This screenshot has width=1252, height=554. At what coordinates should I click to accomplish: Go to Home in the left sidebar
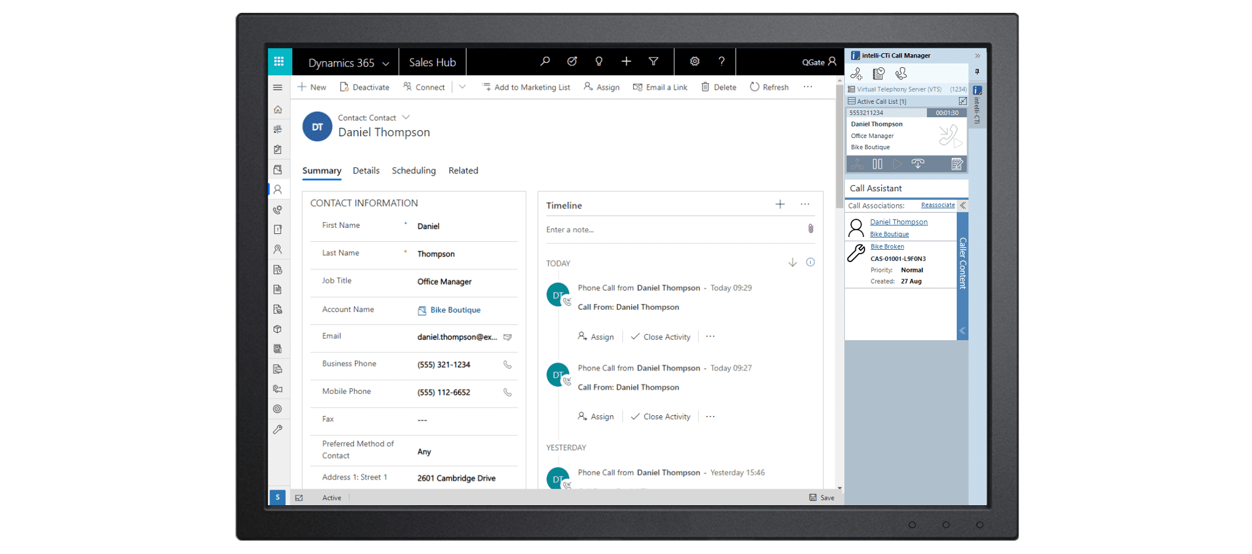click(x=278, y=109)
